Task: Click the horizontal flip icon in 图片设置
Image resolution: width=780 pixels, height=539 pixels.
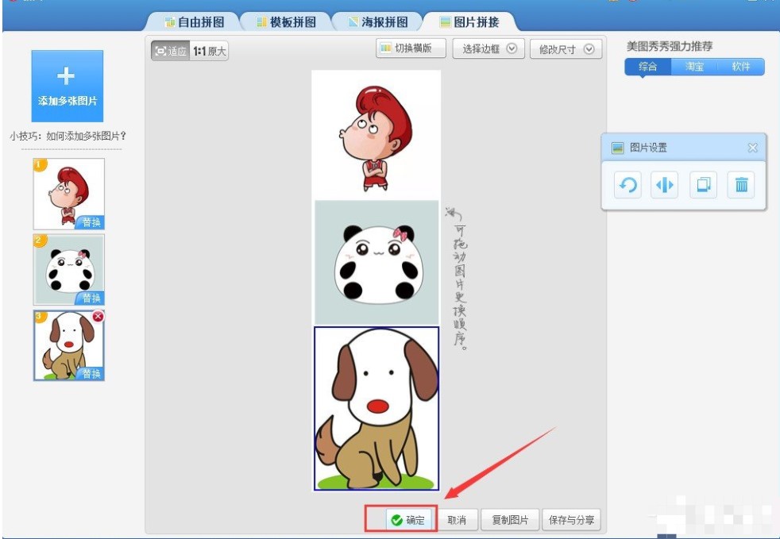Action: click(664, 186)
